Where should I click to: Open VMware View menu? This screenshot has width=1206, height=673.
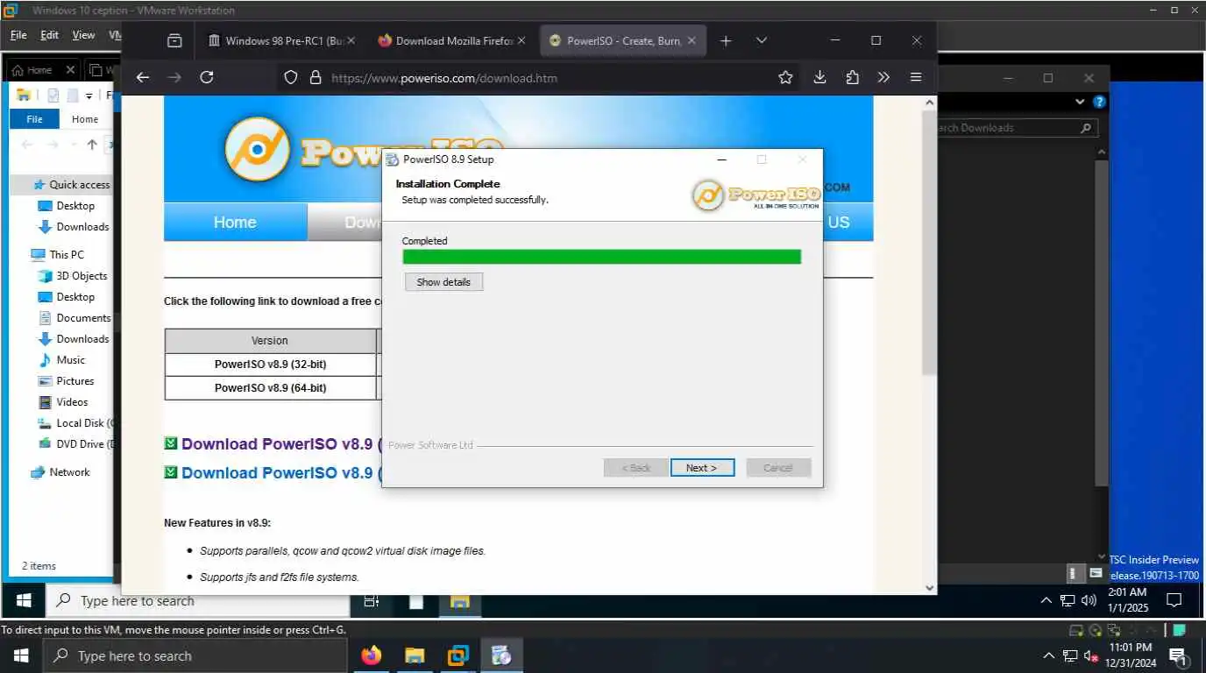click(x=83, y=35)
